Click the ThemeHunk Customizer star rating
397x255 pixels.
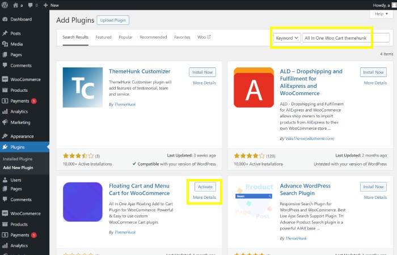coord(78,156)
